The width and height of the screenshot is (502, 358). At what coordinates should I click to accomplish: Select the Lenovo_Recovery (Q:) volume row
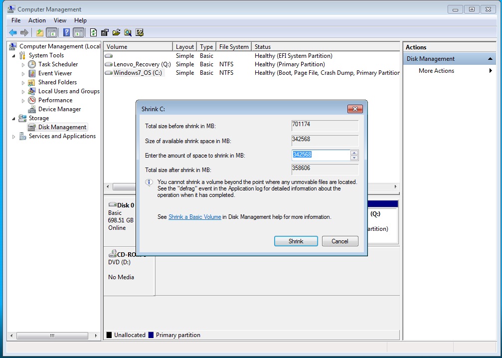coord(252,64)
